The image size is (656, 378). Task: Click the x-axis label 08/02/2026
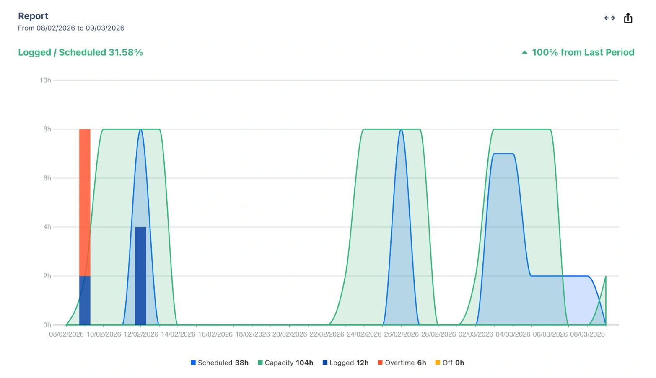[x=66, y=334]
